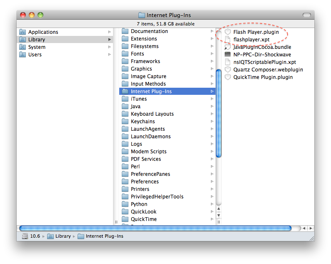Select Input Methods folder

pos(168,84)
